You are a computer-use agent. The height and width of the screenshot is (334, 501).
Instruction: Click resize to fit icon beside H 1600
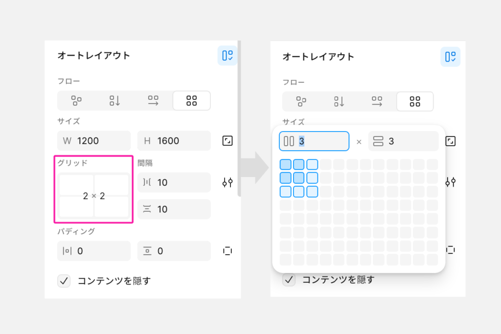(227, 141)
